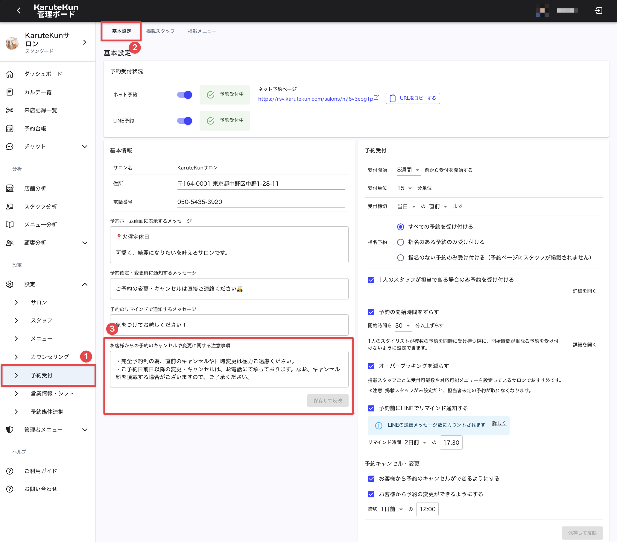This screenshot has width=617, height=542.
Task: Uncheck オーバーブッキングを減らす checkbox
Action: click(371, 366)
